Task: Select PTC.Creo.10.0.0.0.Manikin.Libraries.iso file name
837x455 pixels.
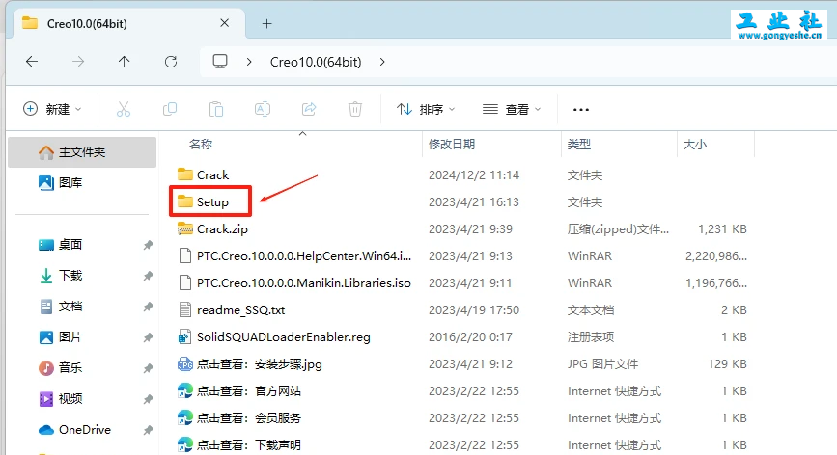Action: pyautogui.click(x=304, y=282)
